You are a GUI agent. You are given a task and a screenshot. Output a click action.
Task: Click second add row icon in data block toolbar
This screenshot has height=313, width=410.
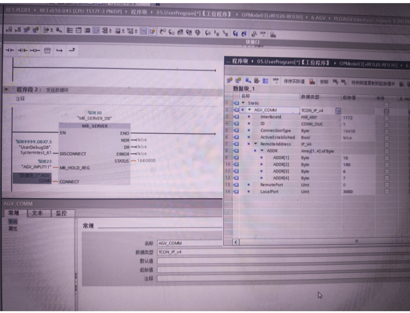point(238,81)
